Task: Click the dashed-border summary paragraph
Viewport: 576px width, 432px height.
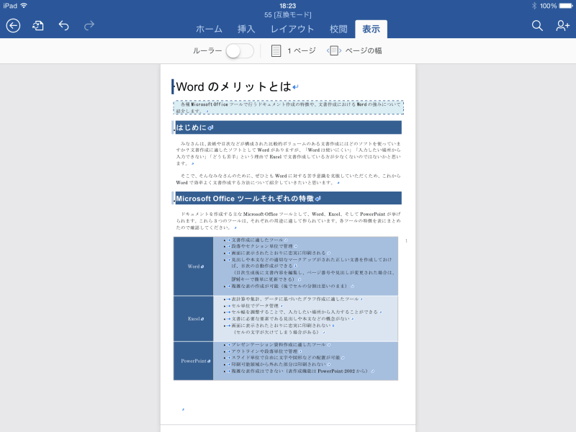Action: tap(289, 107)
